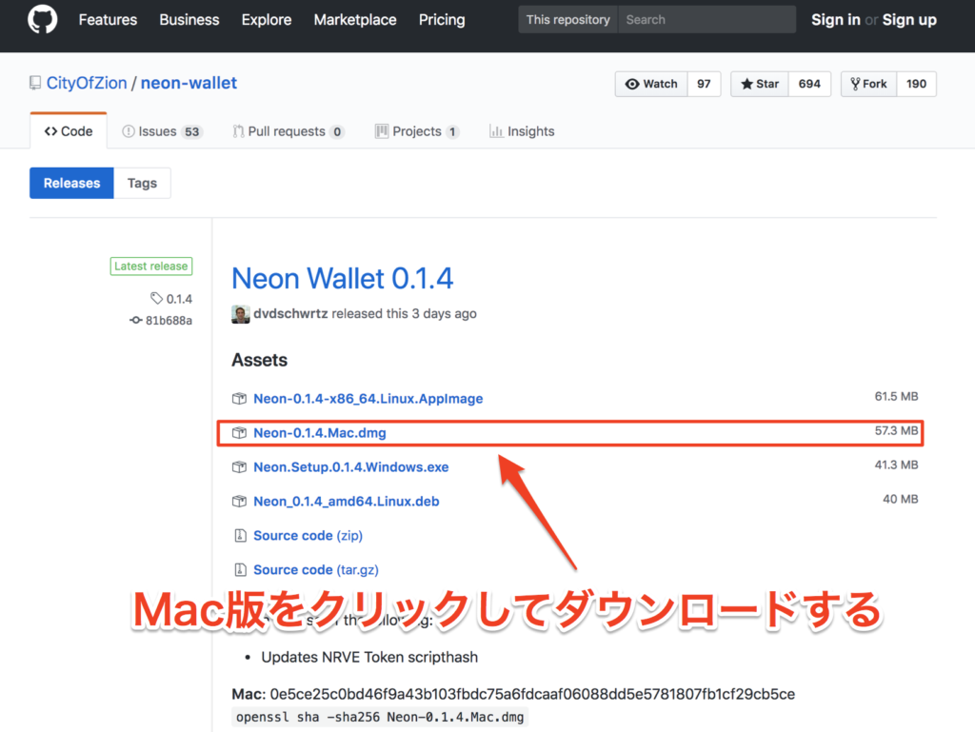Click the 61.5 MB file size

[x=896, y=396]
